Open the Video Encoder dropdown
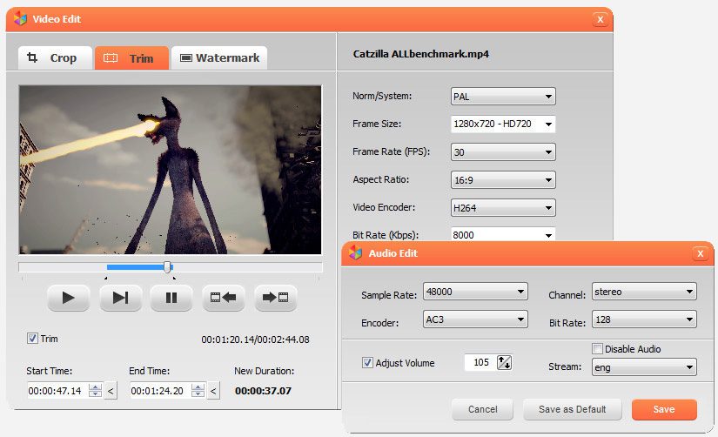This screenshot has height=437, width=718. click(x=503, y=207)
